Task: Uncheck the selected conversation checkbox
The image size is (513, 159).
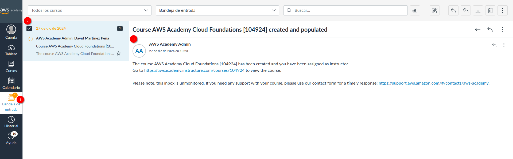Action: [29, 29]
